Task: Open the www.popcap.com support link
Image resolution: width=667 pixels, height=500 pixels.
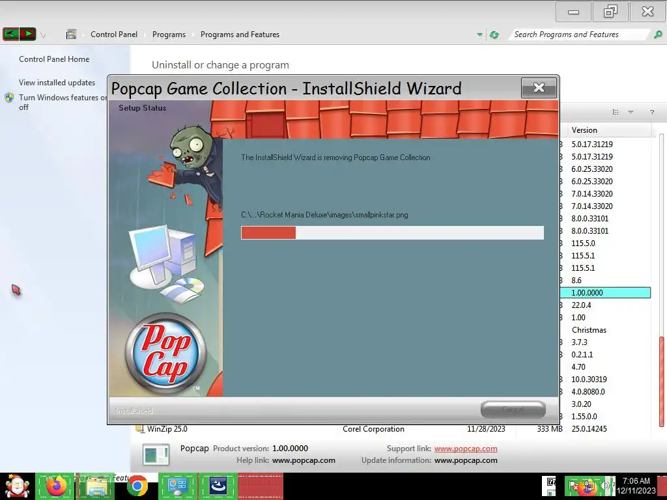Action: 466,449
